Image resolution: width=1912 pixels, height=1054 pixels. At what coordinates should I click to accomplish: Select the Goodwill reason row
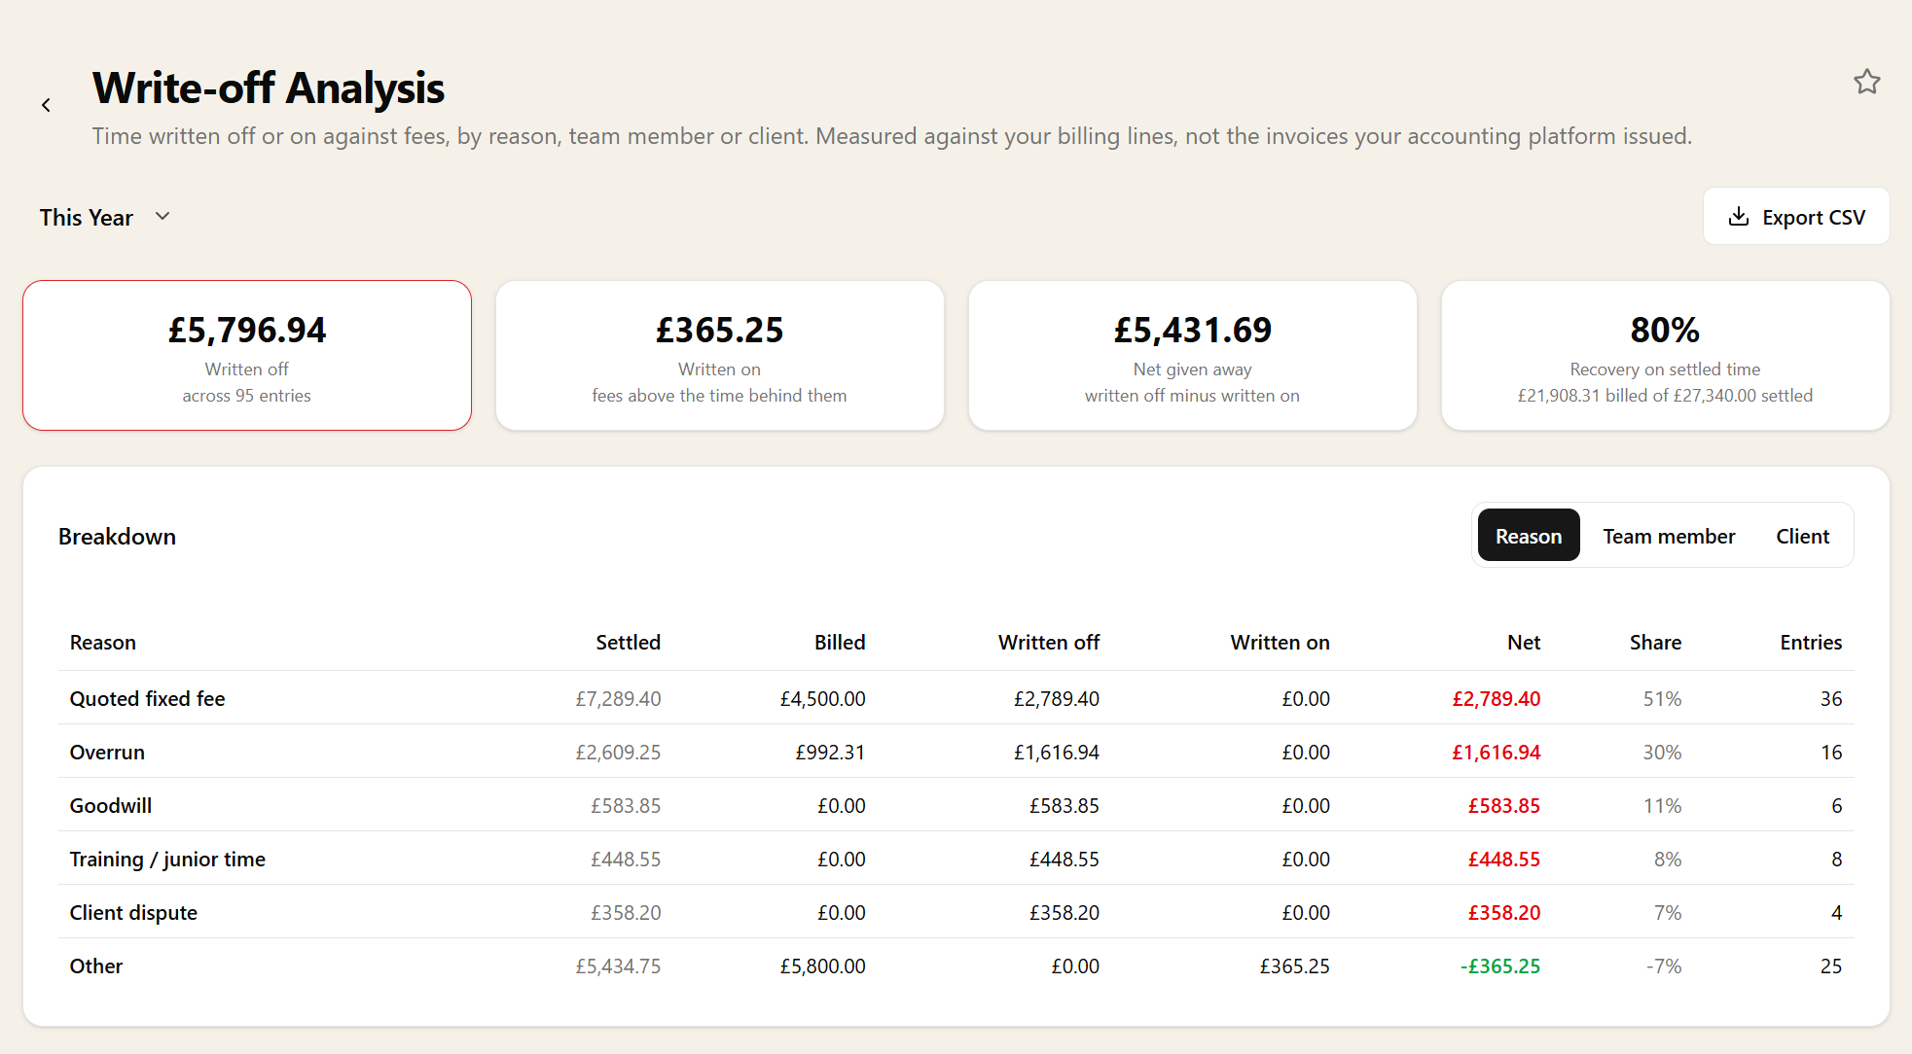point(956,805)
